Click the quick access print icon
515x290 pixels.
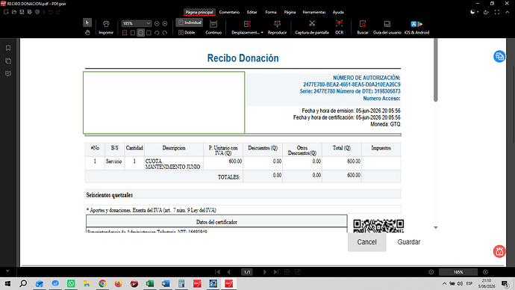(37, 12)
